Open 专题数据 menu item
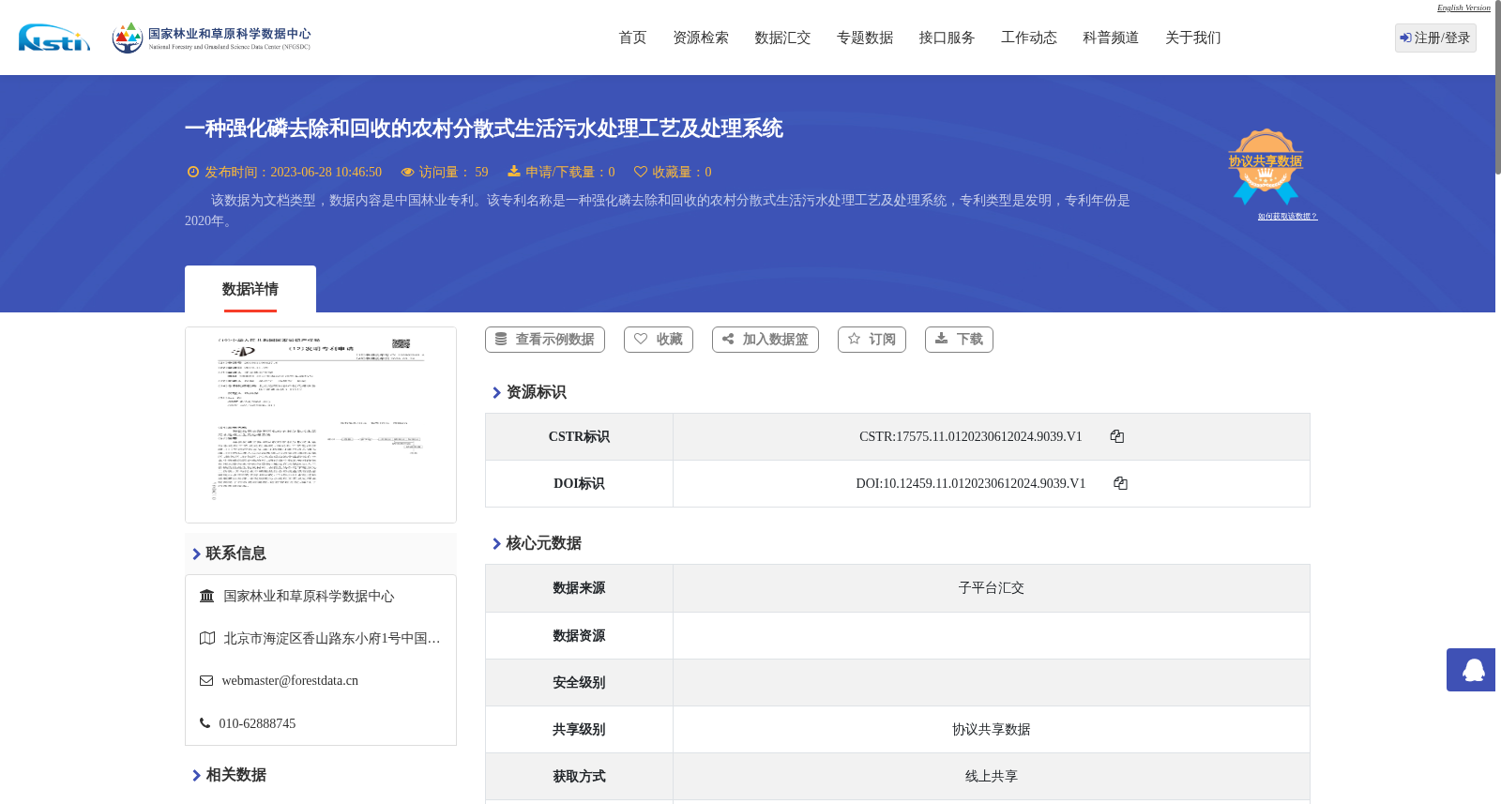 pos(865,38)
